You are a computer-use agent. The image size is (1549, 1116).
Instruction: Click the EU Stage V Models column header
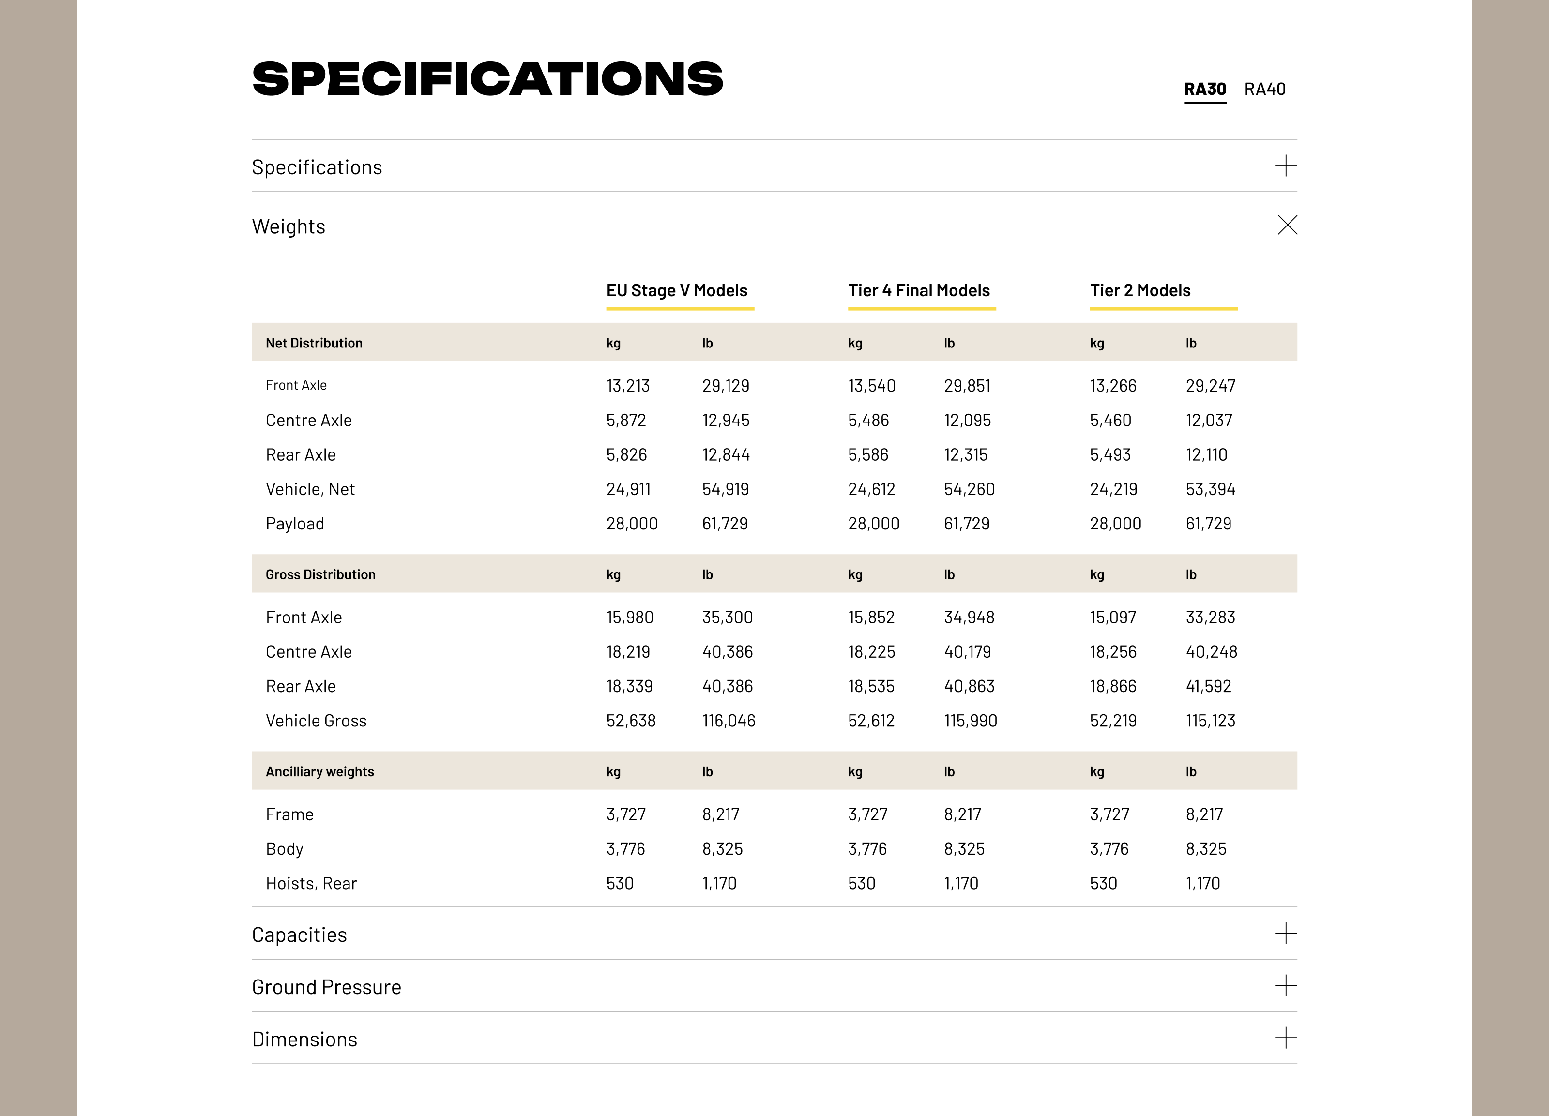click(x=677, y=291)
